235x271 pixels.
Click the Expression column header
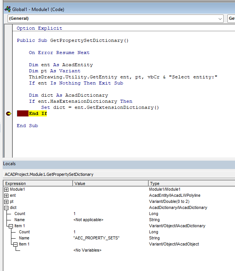[38, 183]
